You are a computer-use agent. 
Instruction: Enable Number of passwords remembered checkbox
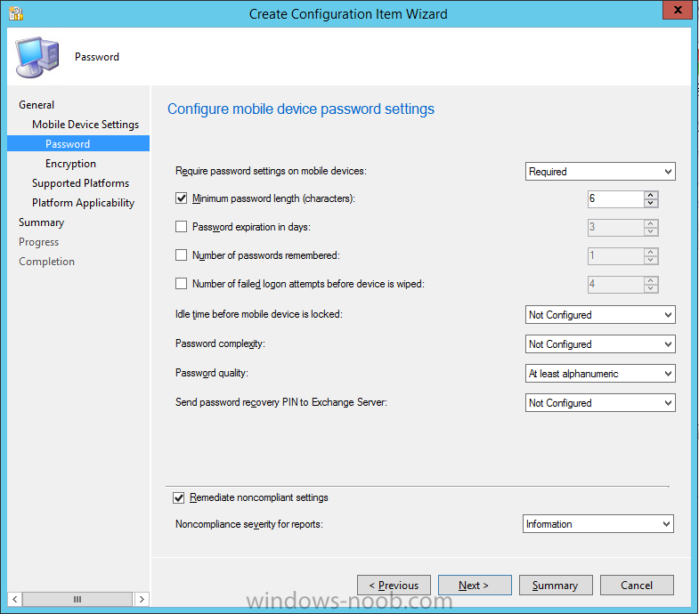(x=181, y=255)
